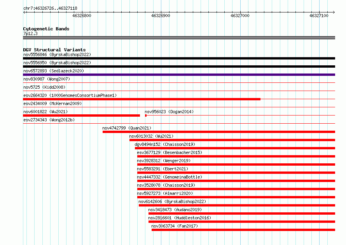Click the thick red bar of esv2664320
This screenshot has height=245, width=346.
[x=142, y=99]
